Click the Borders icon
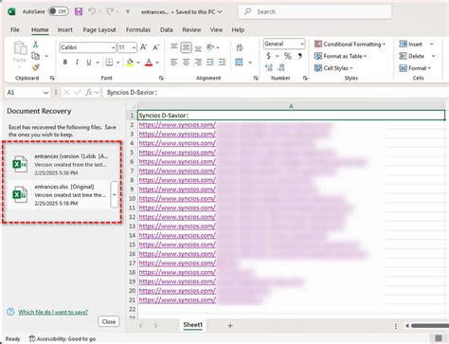 tap(109, 63)
